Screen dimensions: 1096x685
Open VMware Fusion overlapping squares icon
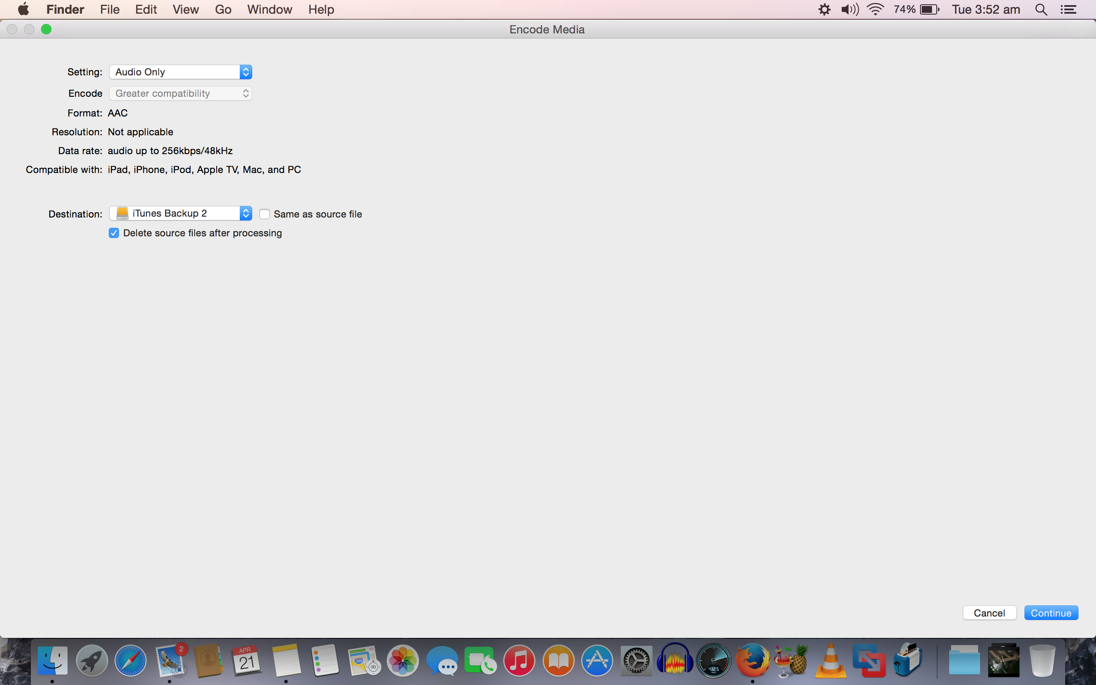click(869, 660)
